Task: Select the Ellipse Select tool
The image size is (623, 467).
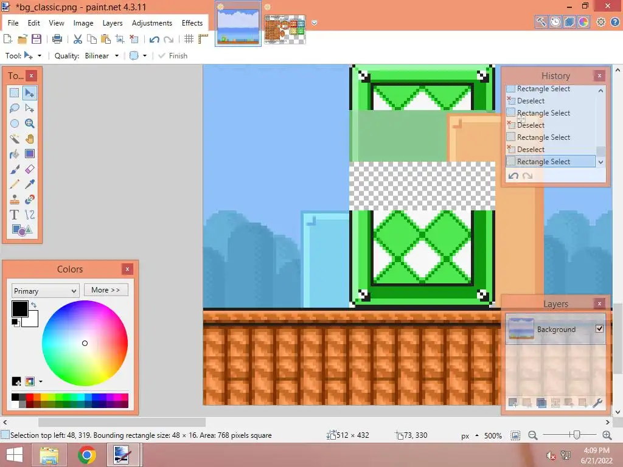Action: click(x=15, y=123)
